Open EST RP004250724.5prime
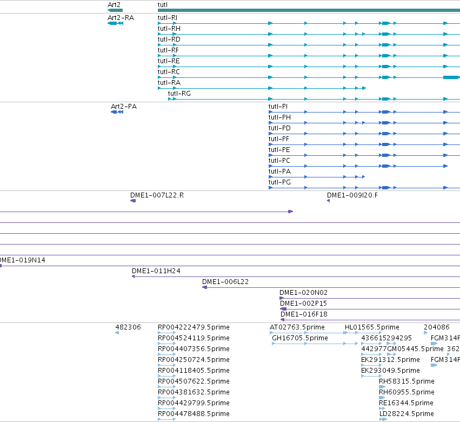 [x=194, y=360]
